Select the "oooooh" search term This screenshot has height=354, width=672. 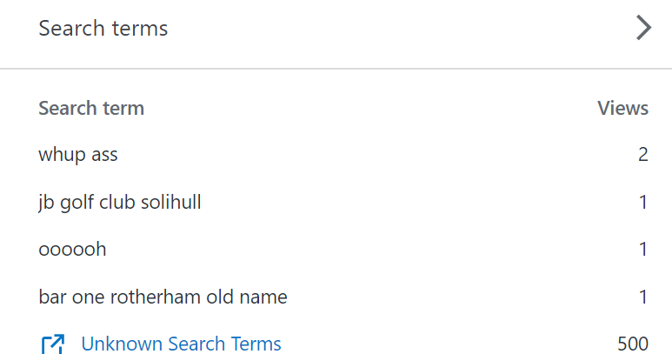(x=72, y=250)
